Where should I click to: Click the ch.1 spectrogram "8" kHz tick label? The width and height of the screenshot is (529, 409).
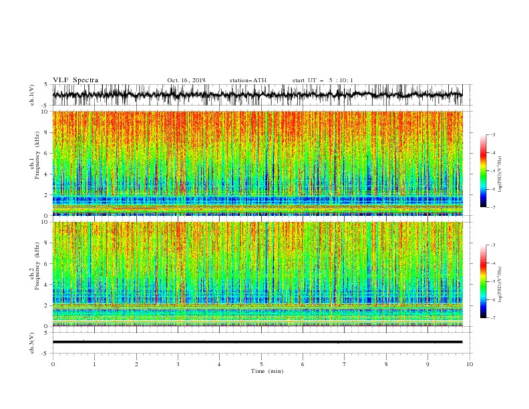[x=46, y=132]
